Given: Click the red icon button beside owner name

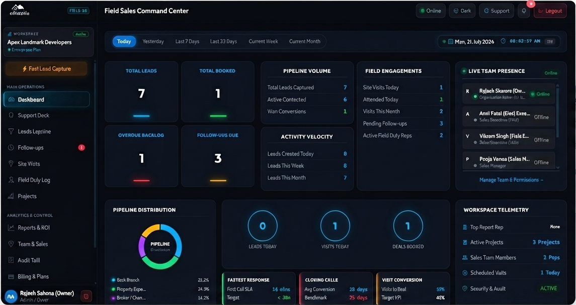Looking at the screenshot, I should click(x=86, y=296).
